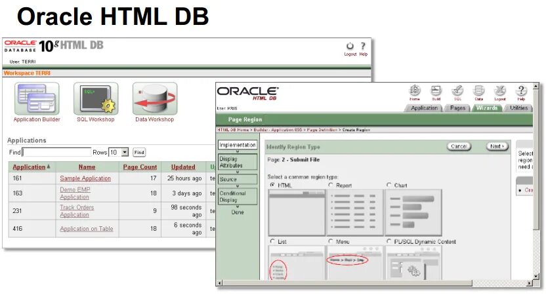Sort by the Name column header
Viewport: 548px width, 295px height.
click(x=87, y=167)
